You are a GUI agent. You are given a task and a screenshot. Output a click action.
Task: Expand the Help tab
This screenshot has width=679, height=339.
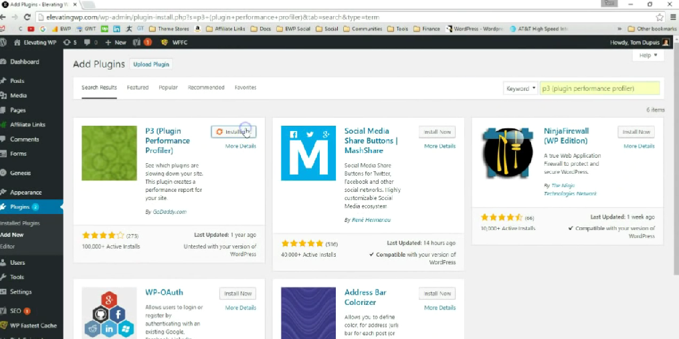tap(648, 55)
